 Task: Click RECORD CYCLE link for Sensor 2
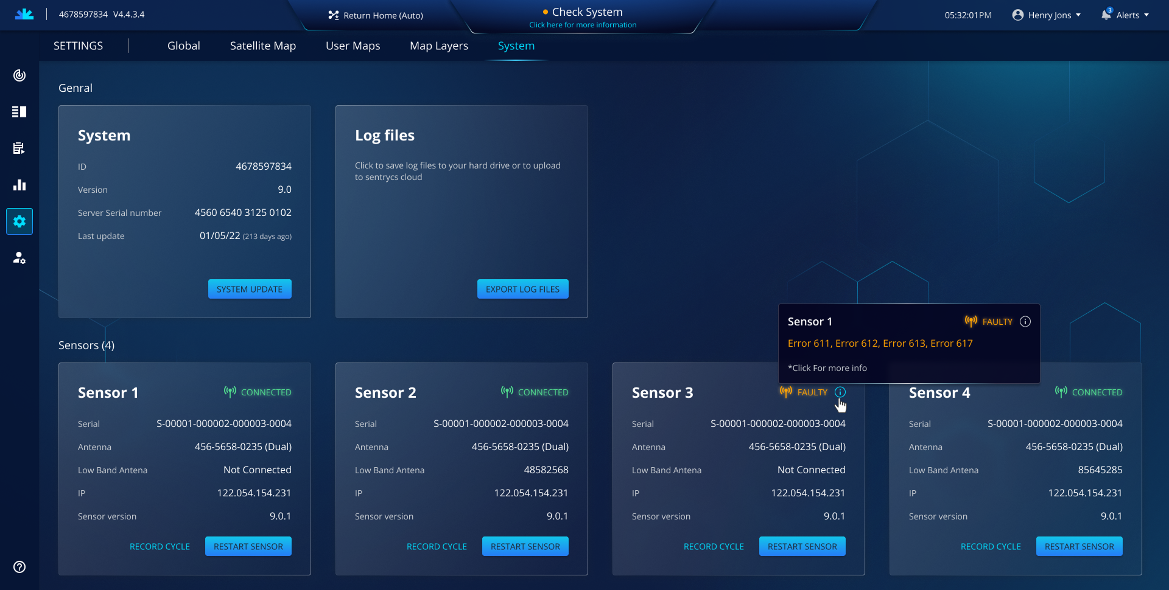(437, 547)
